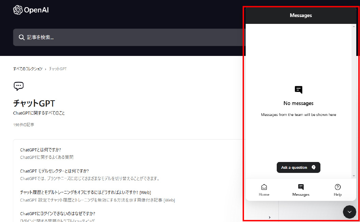Image resolution: width=360 pixels, height=222 pixels.
Task: Click the messenger scrollbar down arrow
Action: coord(354,176)
